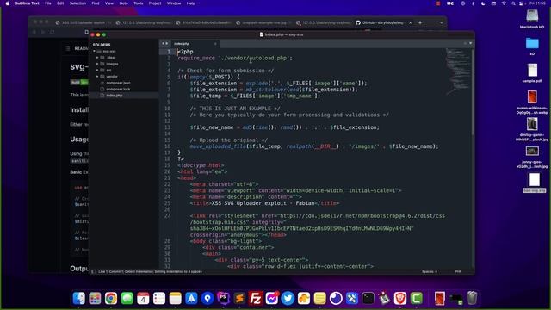Expand the vendor folder in sidebar
Screen dimensions: 551x310
tap(97, 77)
